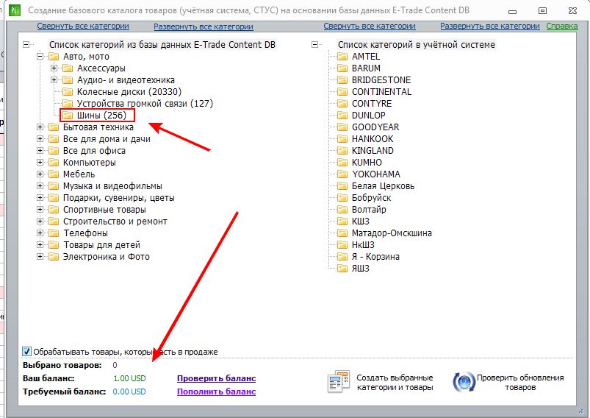Image resolution: width=590 pixels, height=418 pixels.
Task: Click the folder icon next to Шины (256)
Action: [x=68, y=115]
